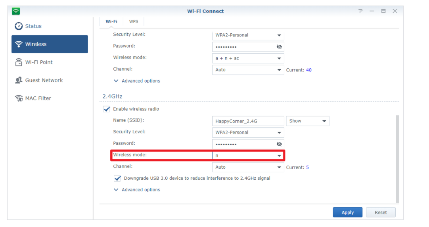Reveal the 5GHz password with eye icon
The width and height of the screenshot is (429, 227).
click(x=279, y=46)
